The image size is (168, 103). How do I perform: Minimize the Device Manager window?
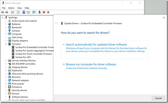point(123,3)
